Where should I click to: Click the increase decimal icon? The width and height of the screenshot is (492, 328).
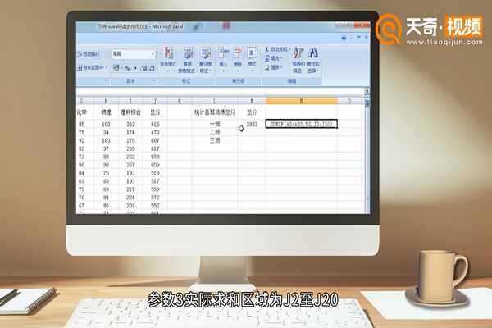pos(144,68)
